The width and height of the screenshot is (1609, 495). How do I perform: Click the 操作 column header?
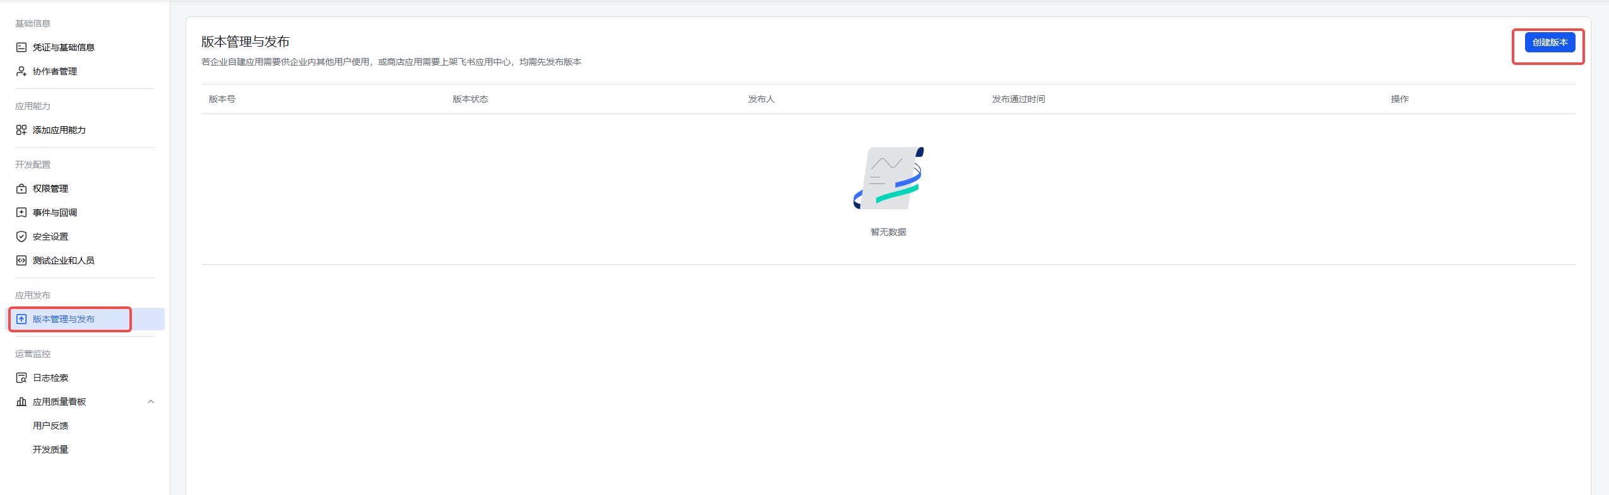point(1400,99)
